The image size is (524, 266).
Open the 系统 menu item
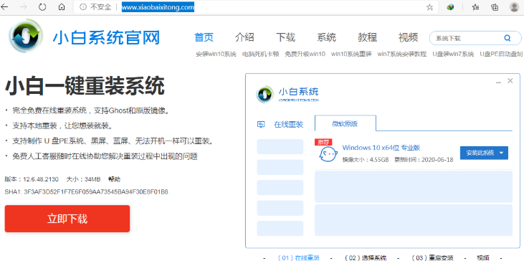pos(326,37)
